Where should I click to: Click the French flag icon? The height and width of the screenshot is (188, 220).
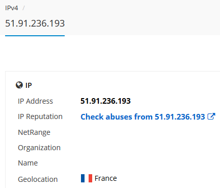coord(87,178)
